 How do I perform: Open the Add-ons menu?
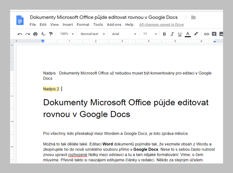(x=114, y=25)
